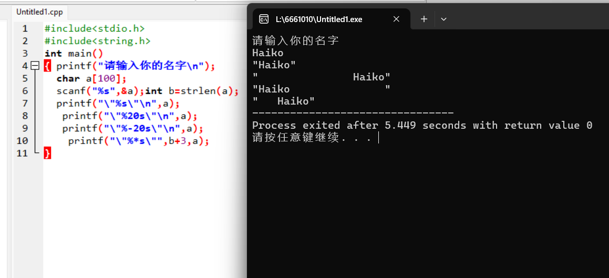Click line number 11 in the gutter
Screen dimensions: 609x278
tap(22, 153)
